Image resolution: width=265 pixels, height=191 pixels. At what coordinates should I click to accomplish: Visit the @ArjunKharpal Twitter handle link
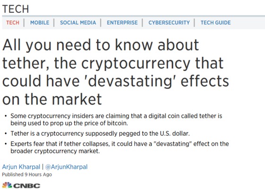click(x=66, y=167)
